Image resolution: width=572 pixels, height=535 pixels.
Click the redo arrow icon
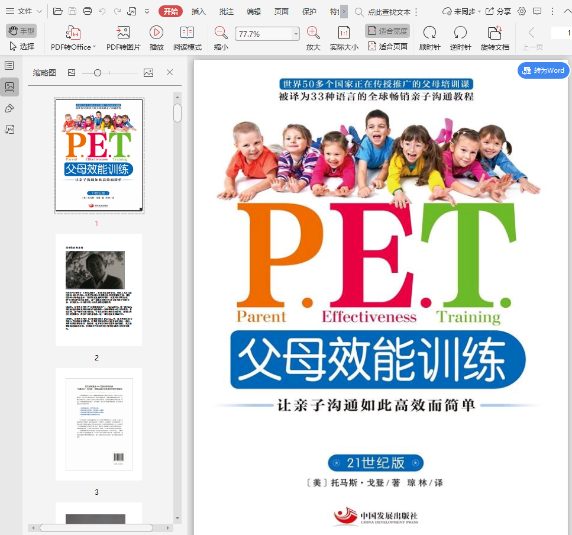[x=117, y=11]
